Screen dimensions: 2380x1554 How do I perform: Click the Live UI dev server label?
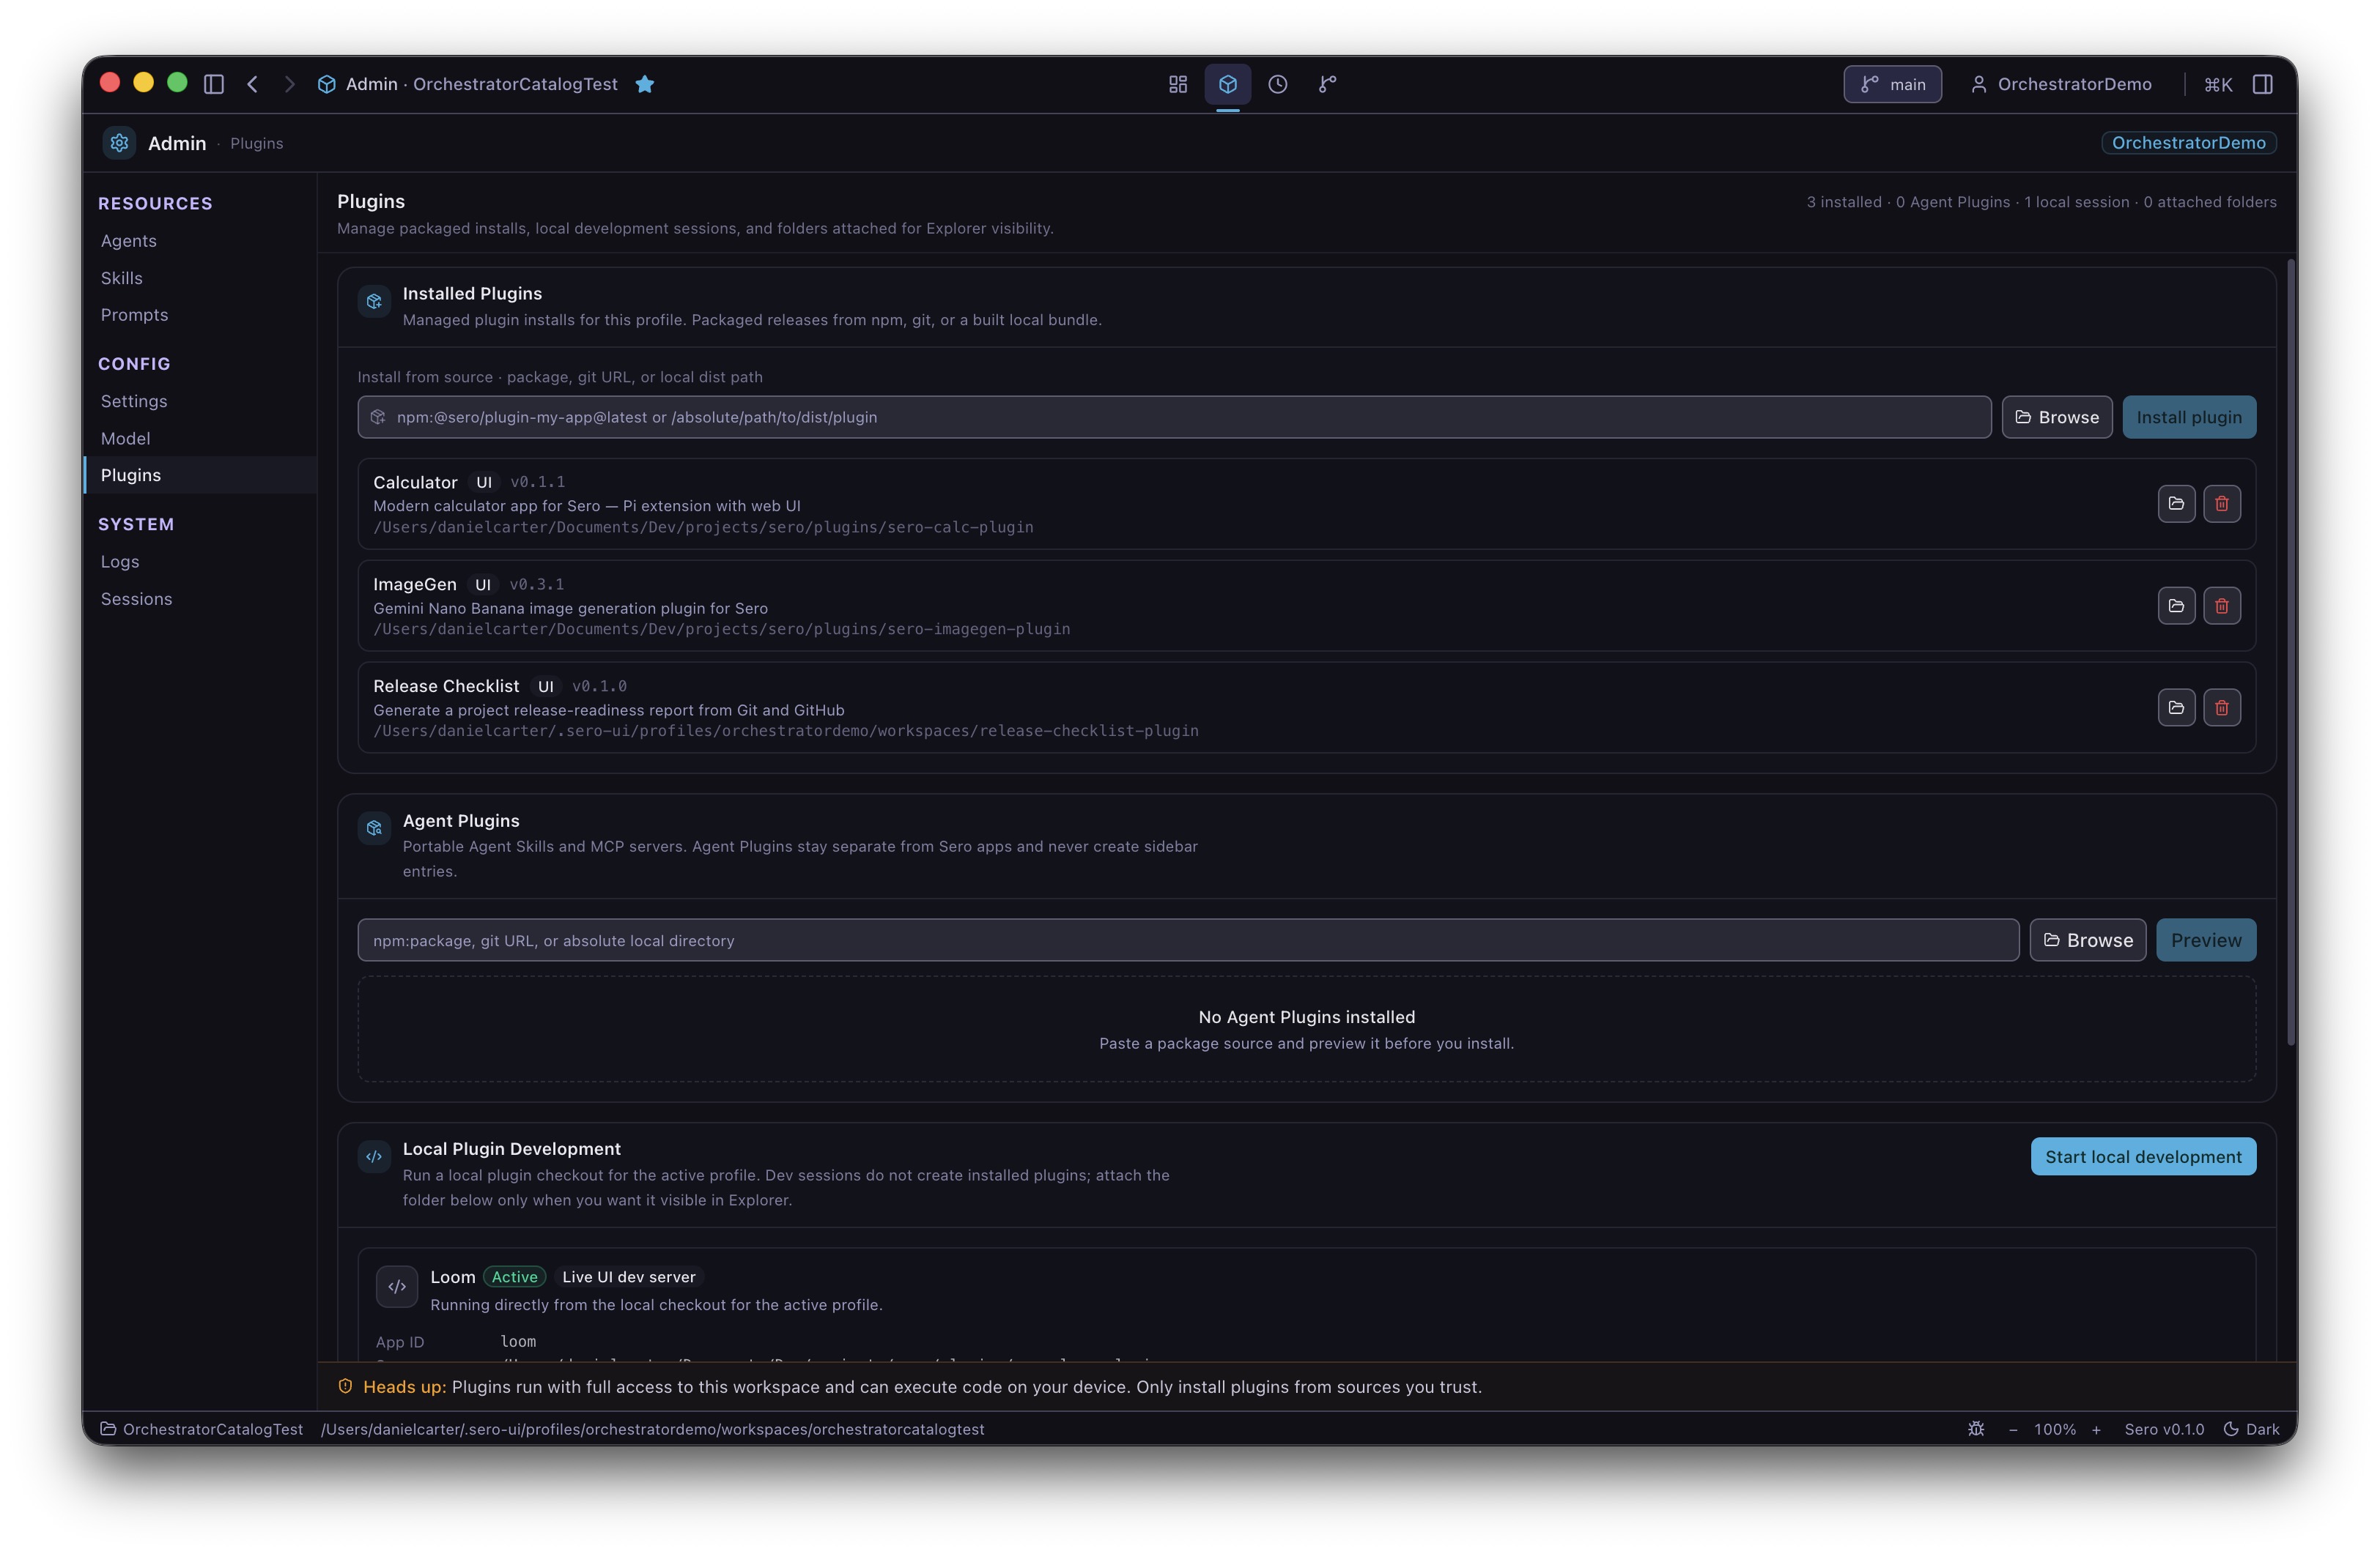628,1277
